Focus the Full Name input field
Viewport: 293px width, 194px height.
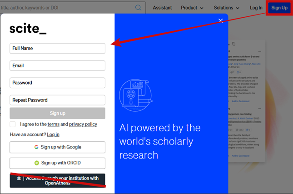click(x=57, y=48)
